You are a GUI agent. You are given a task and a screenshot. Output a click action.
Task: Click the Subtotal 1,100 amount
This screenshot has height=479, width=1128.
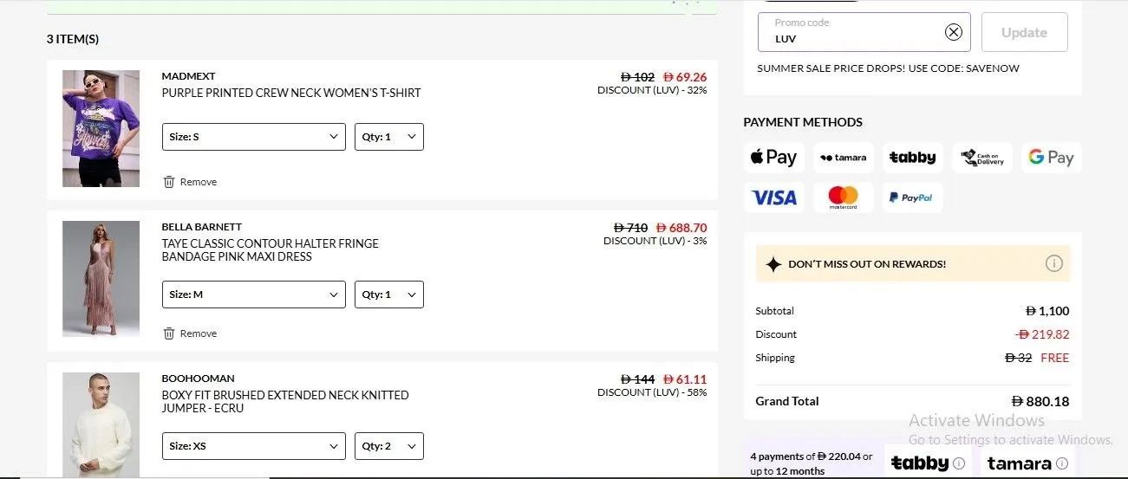tap(1047, 311)
